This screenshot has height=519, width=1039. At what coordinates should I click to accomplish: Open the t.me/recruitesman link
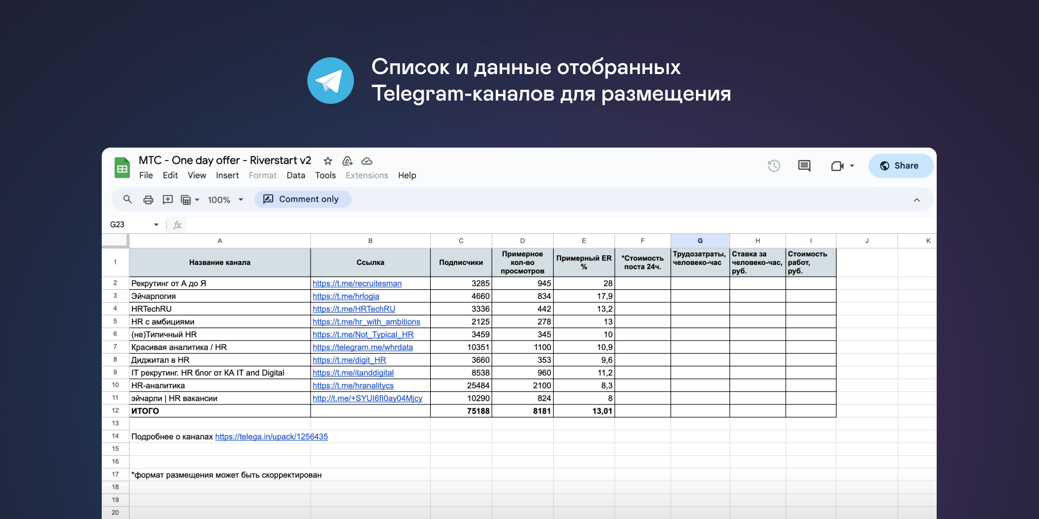(x=357, y=283)
